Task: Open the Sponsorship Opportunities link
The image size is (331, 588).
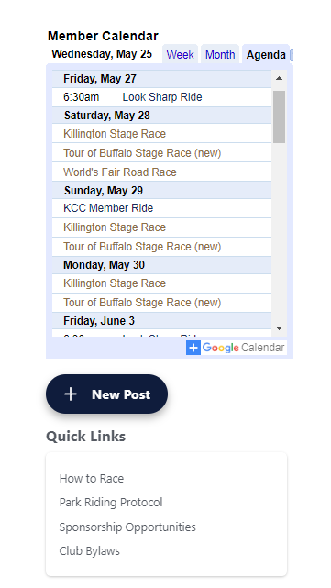Action: click(x=127, y=527)
